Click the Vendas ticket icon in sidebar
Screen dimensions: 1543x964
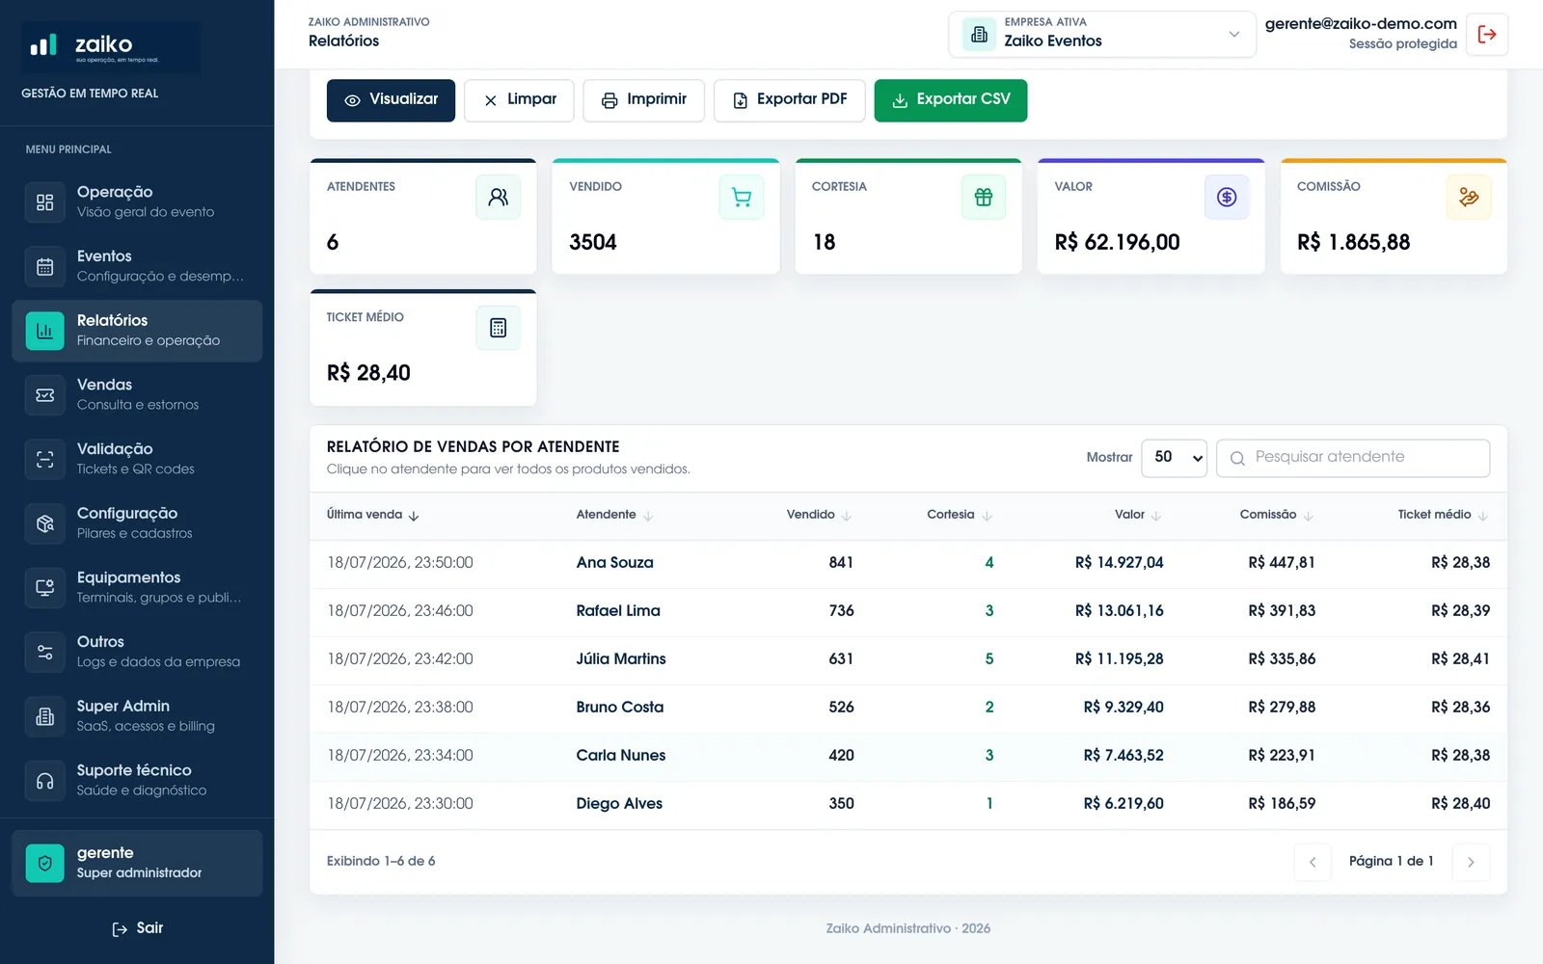point(45,395)
